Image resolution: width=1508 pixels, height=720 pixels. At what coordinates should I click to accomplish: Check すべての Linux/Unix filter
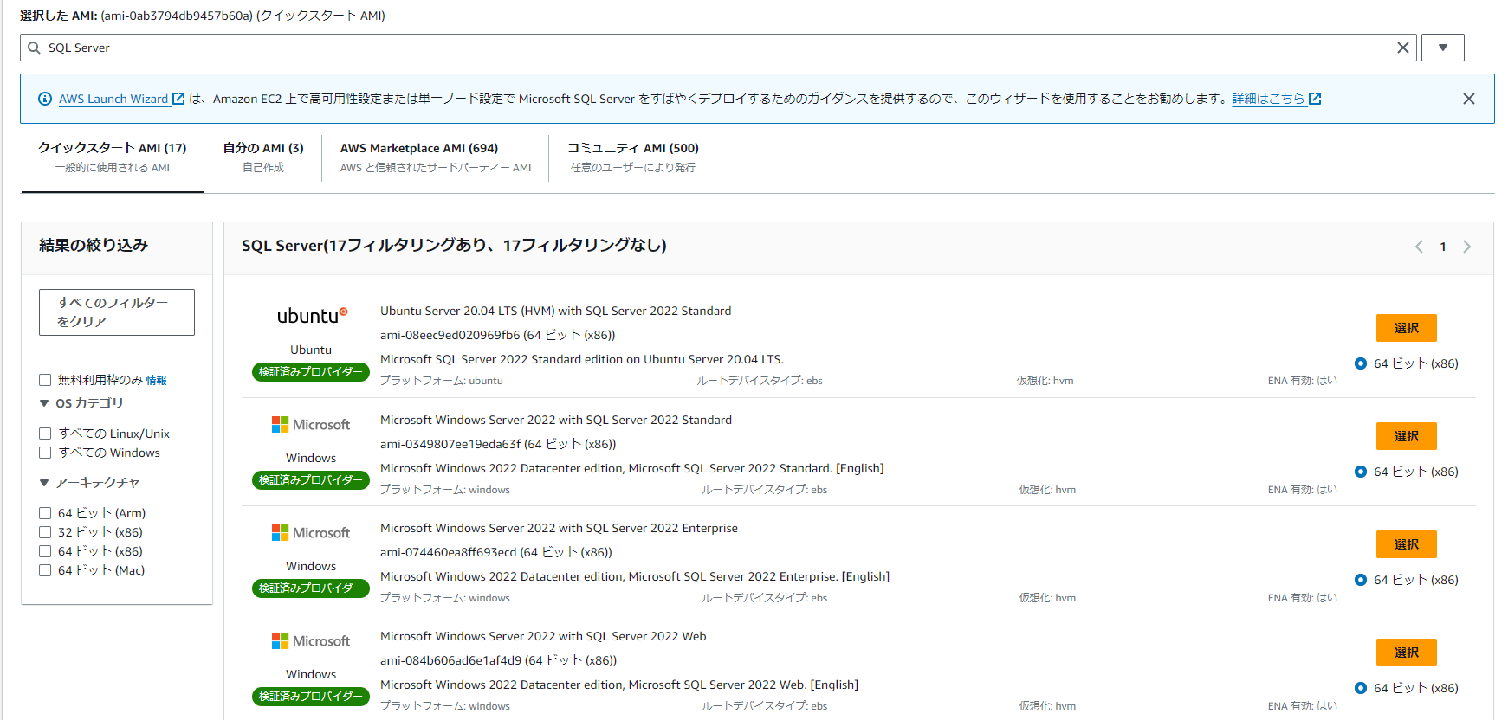[45, 434]
